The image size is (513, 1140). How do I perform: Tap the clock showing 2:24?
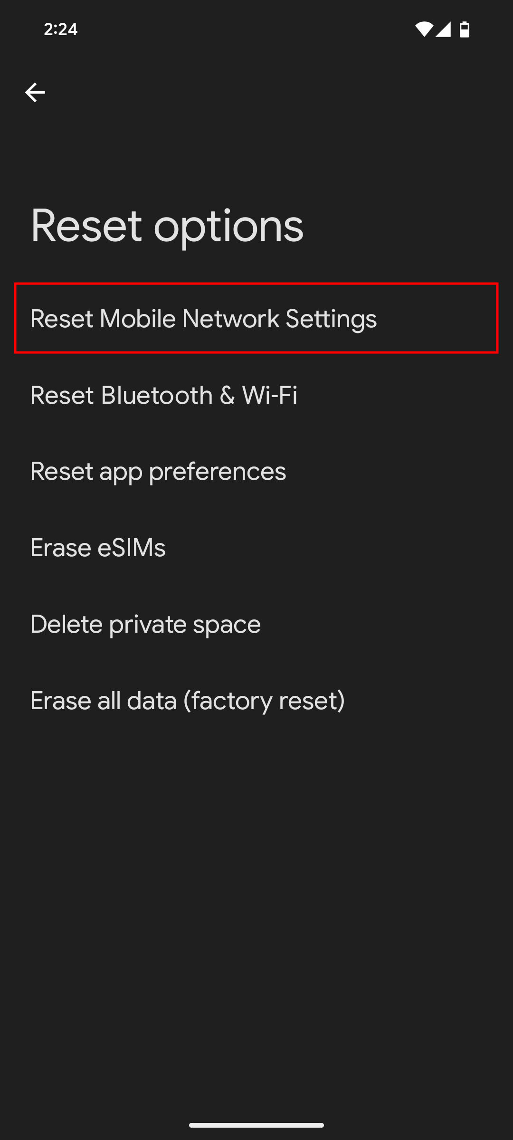61,29
